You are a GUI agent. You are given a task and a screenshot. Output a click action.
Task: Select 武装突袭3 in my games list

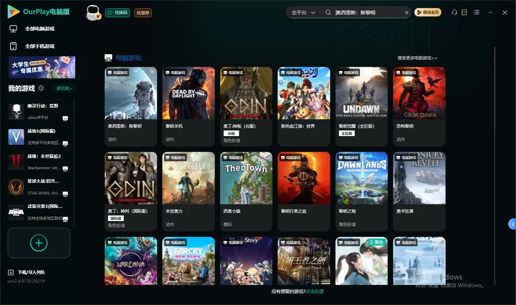(39, 212)
